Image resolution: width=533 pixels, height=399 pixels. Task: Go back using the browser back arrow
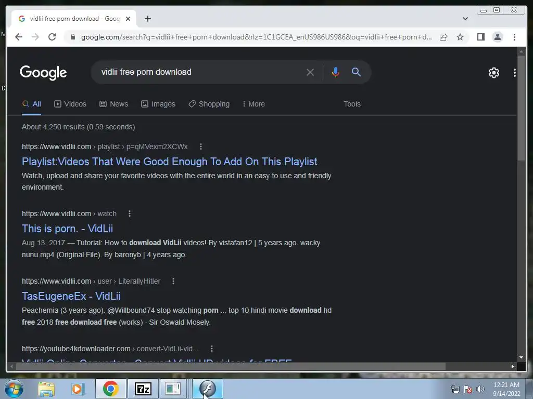[x=19, y=37]
